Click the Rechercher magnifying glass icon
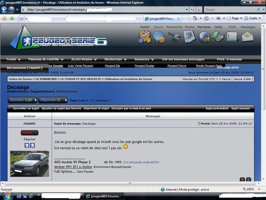The image size is (266, 200). (174, 37)
